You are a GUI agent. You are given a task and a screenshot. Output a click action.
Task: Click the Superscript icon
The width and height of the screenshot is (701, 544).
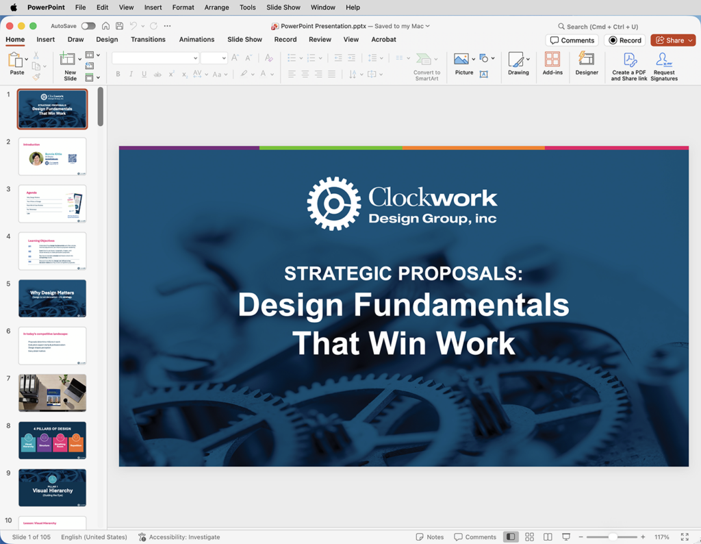coord(171,74)
